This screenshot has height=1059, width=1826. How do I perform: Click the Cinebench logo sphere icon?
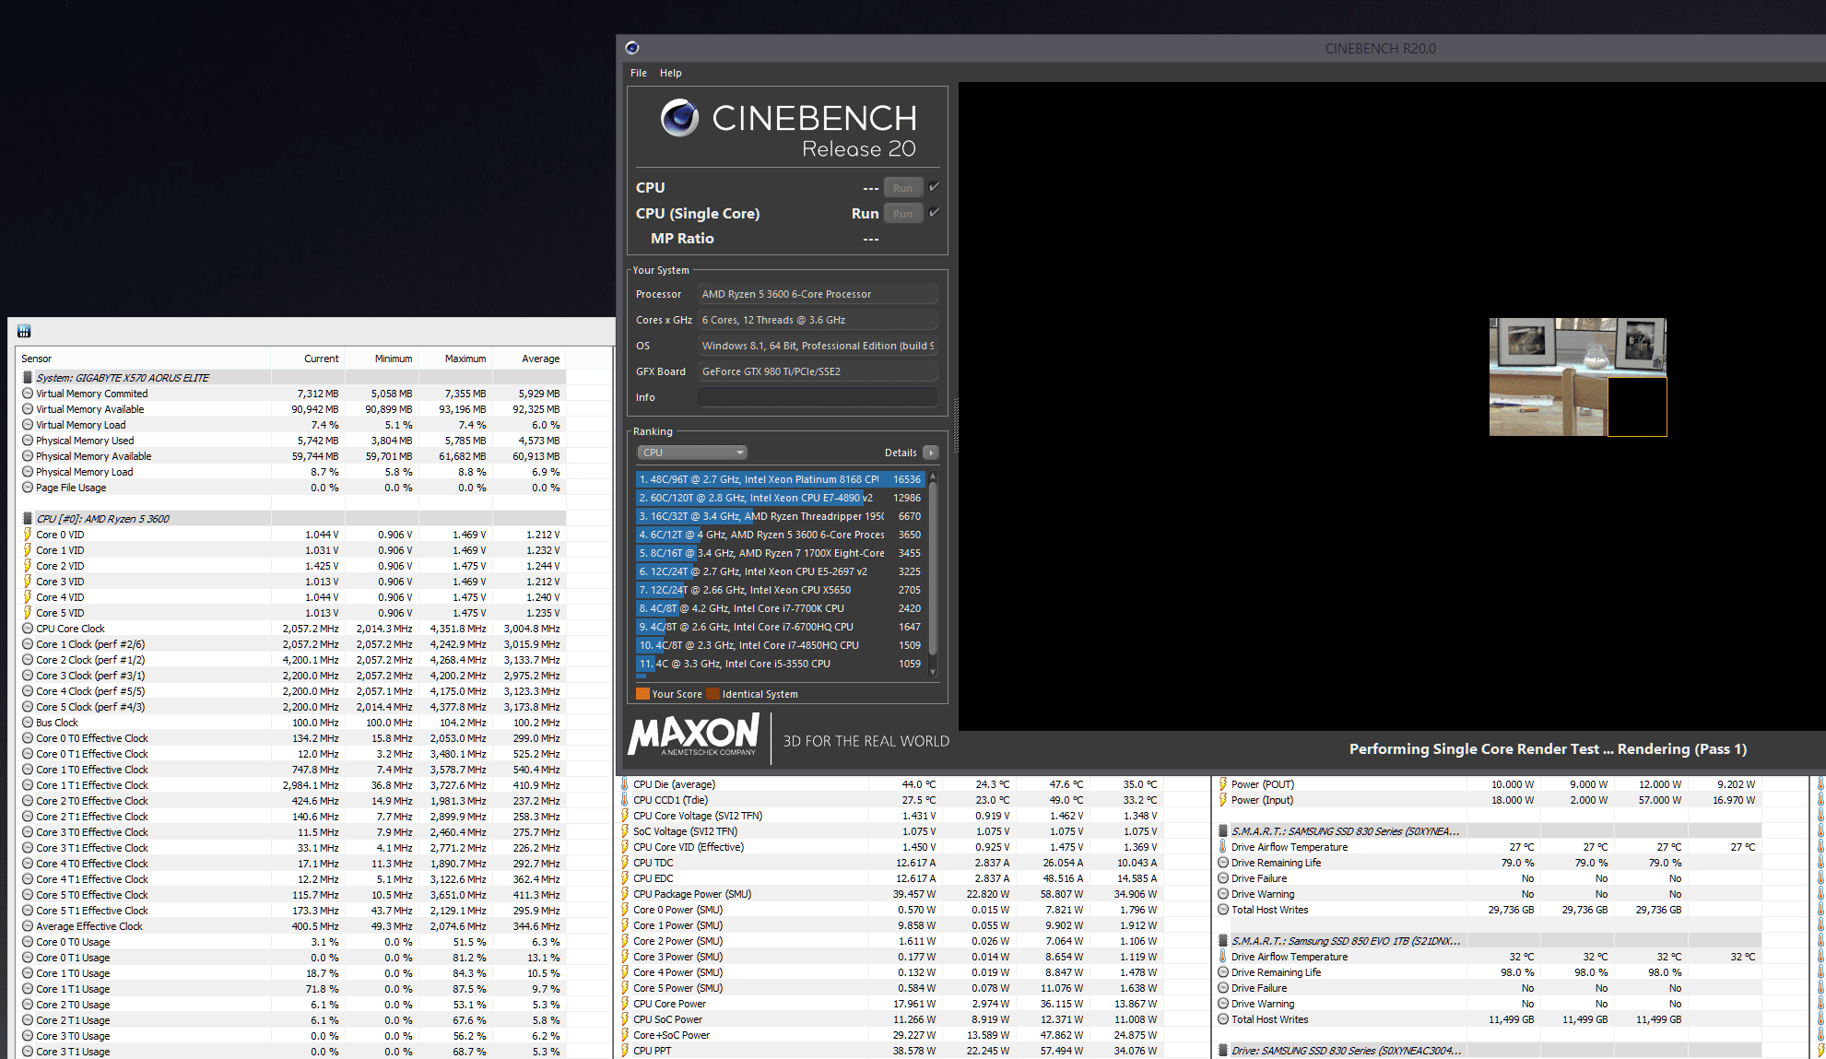pyautogui.click(x=679, y=117)
